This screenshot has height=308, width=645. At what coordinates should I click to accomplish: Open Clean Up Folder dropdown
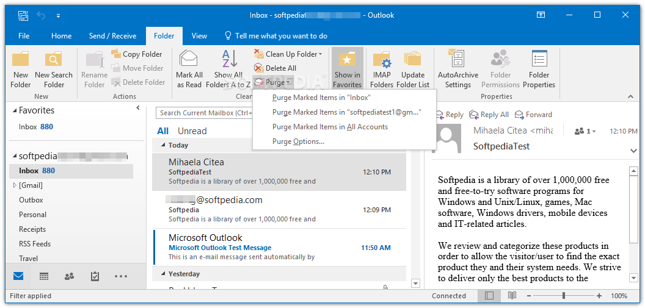288,54
